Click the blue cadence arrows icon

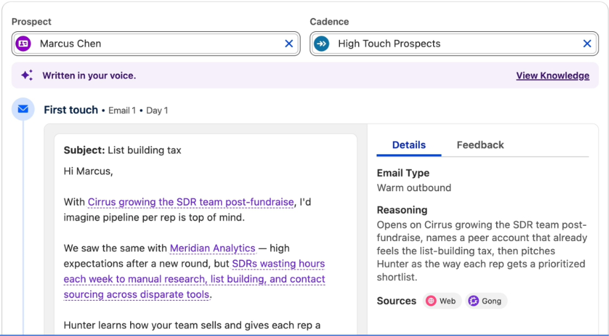coord(321,44)
